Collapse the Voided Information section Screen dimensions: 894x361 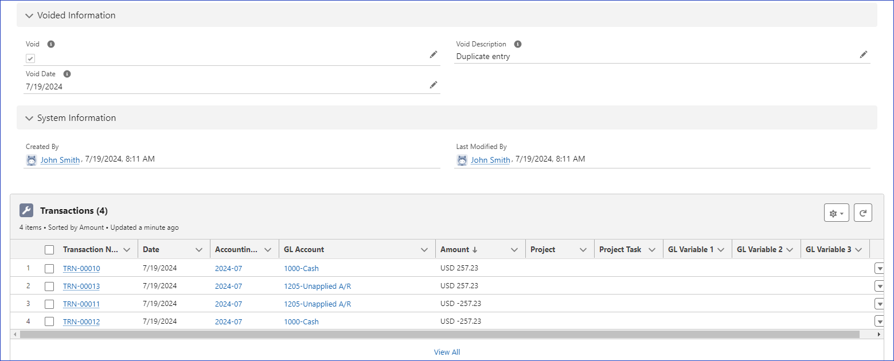pos(29,15)
